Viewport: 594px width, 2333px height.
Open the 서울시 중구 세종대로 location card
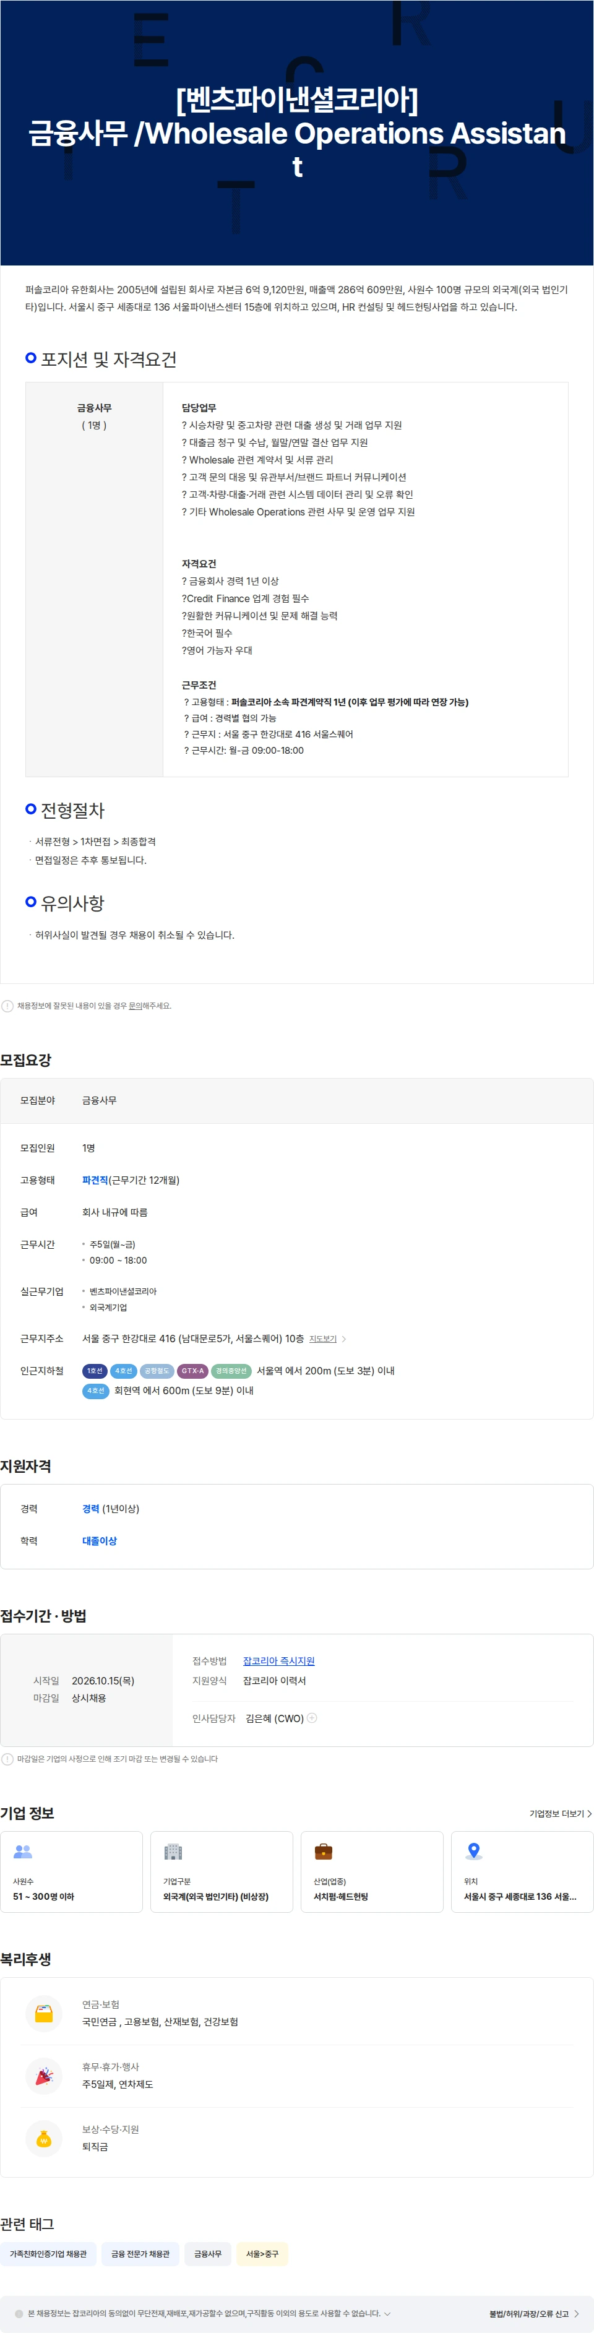click(x=522, y=1871)
